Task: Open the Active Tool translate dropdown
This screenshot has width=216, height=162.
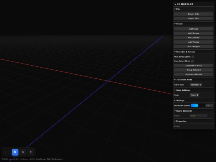Action: point(196,85)
